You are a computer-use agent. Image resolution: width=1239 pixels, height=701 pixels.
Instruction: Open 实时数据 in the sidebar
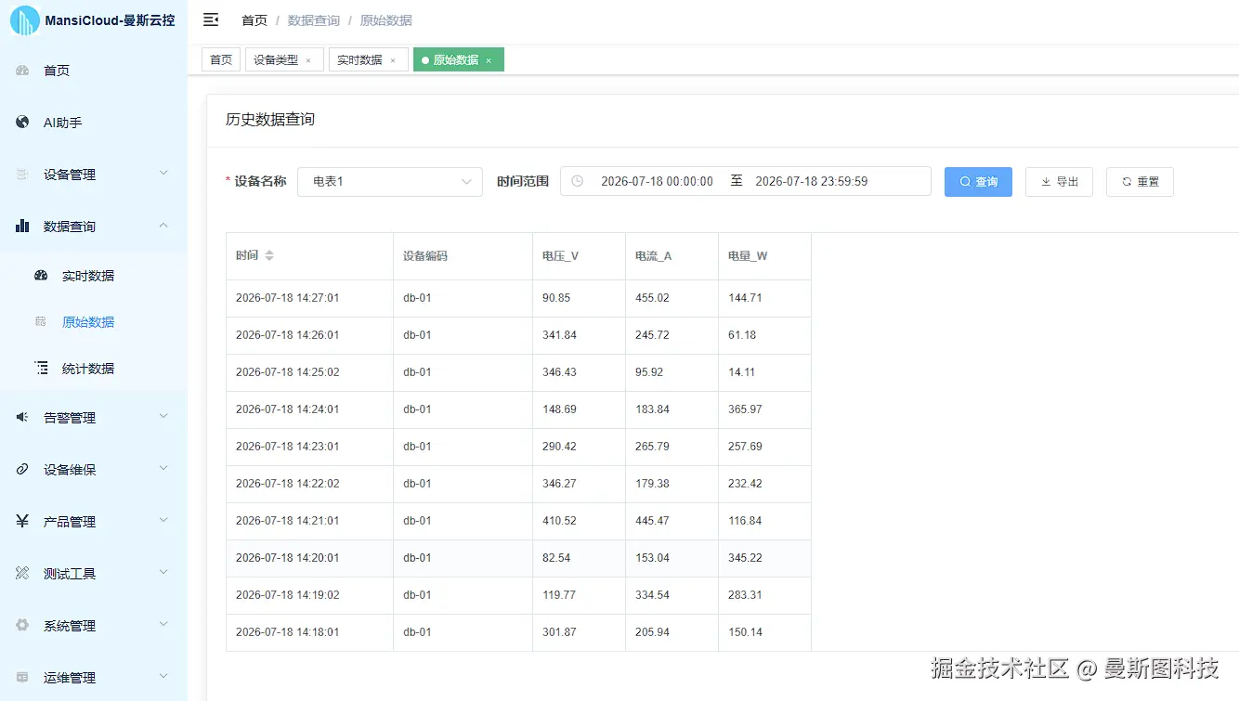[x=88, y=276]
